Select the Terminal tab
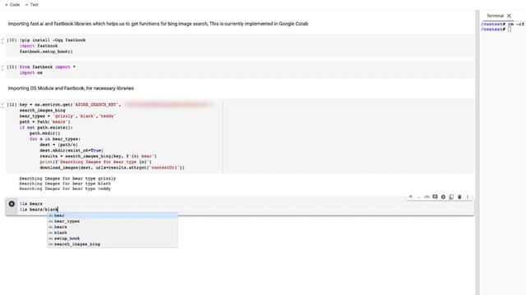The image size is (526, 295). pos(495,16)
